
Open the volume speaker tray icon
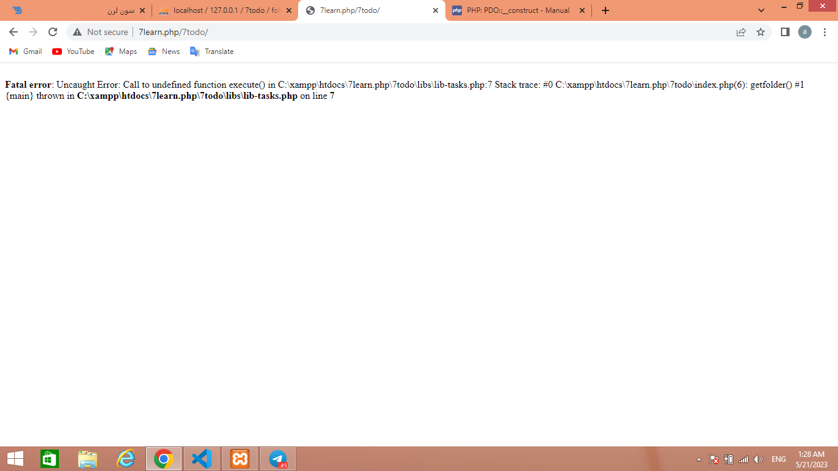pyautogui.click(x=758, y=459)
